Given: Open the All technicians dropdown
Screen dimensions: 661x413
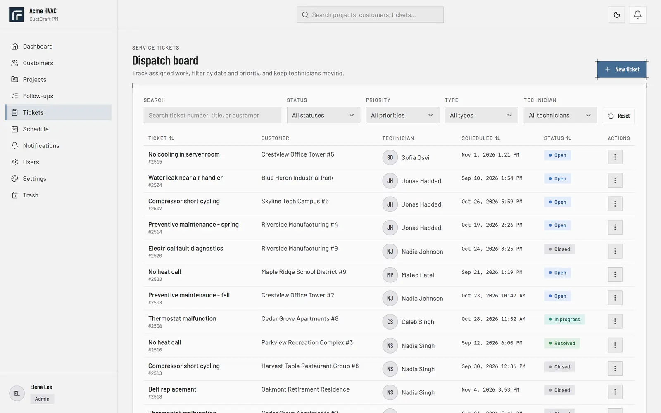Looking at the screenshot, I should (560, 115).
